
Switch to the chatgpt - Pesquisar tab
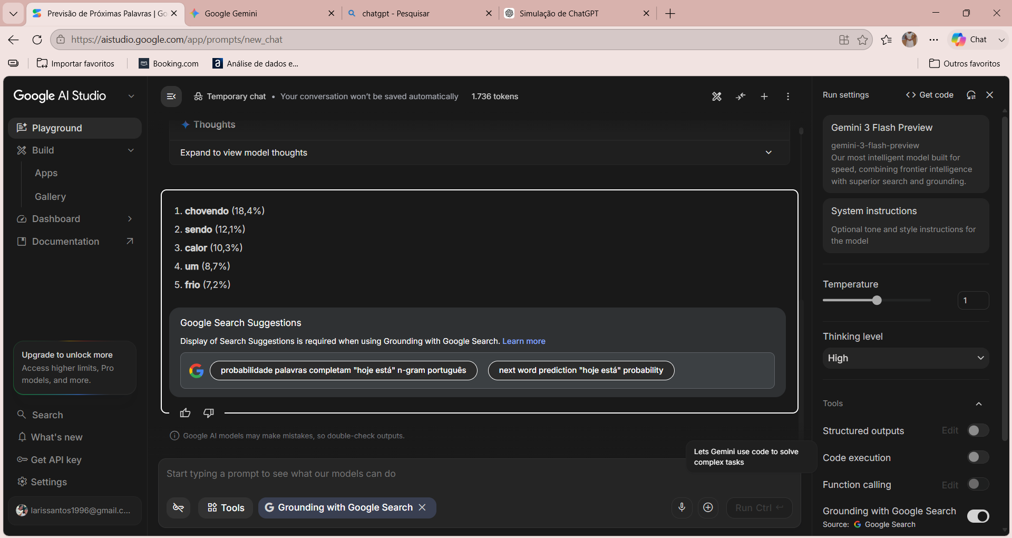click(420, 14)
